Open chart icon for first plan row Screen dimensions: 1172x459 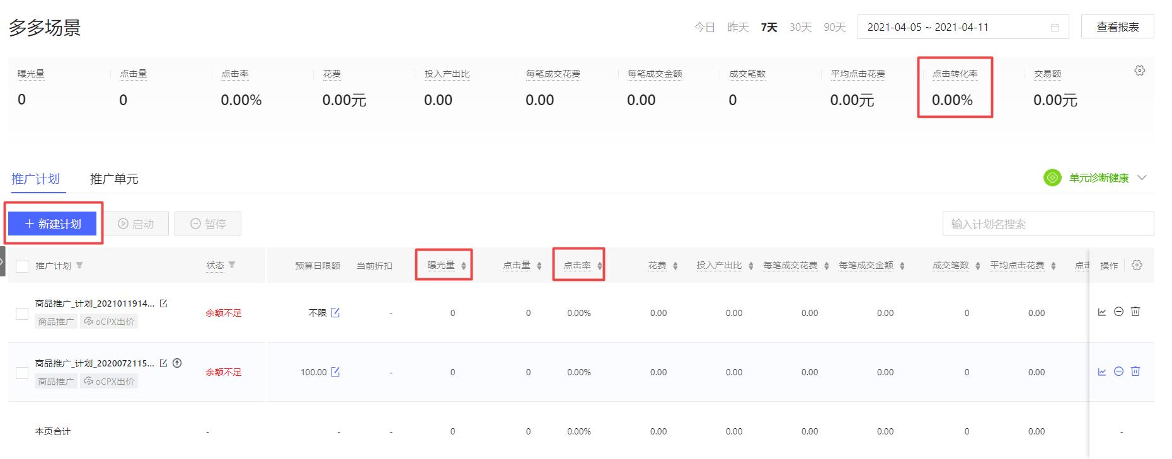click(1102, 312)
